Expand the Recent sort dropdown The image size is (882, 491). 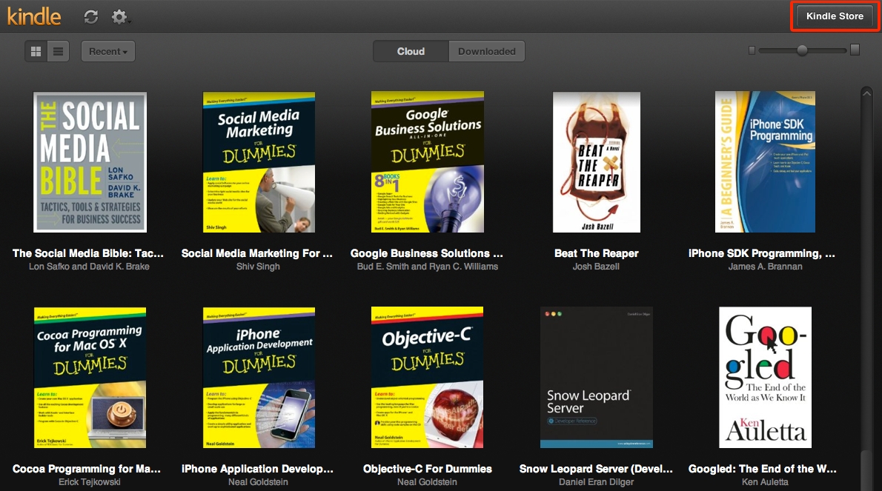tap(108, 51)
